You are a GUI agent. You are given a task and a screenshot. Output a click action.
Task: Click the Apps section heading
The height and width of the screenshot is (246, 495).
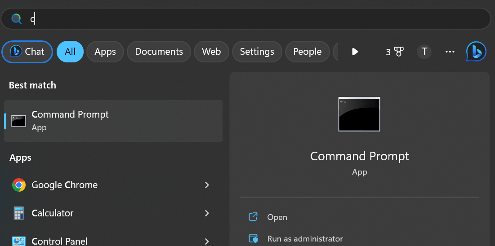[x=20, y=158]
